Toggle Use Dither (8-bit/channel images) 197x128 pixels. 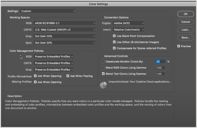(114, 42)
